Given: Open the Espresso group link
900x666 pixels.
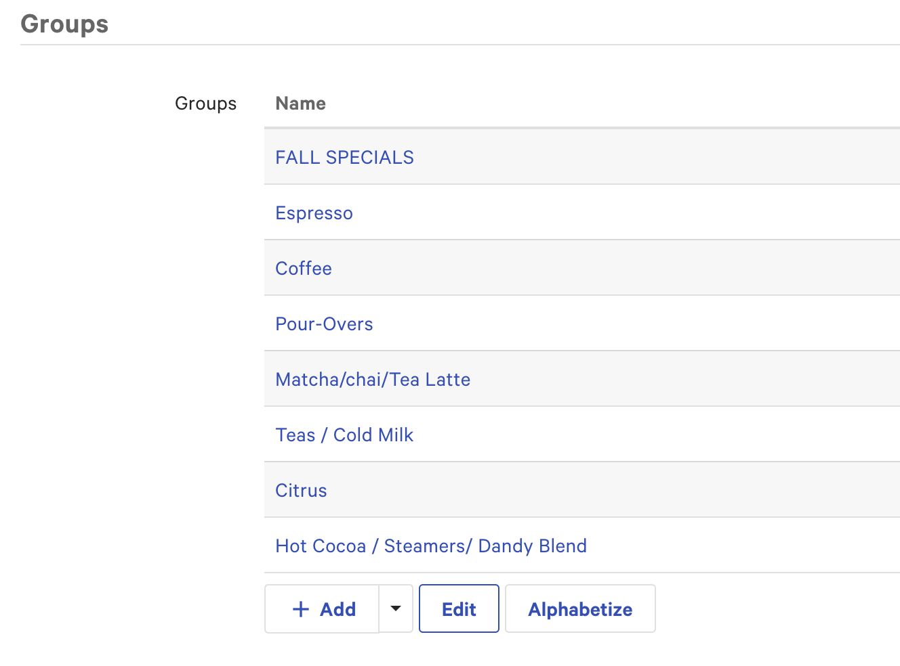Looking at the screenshot, I should coord(314,213).
